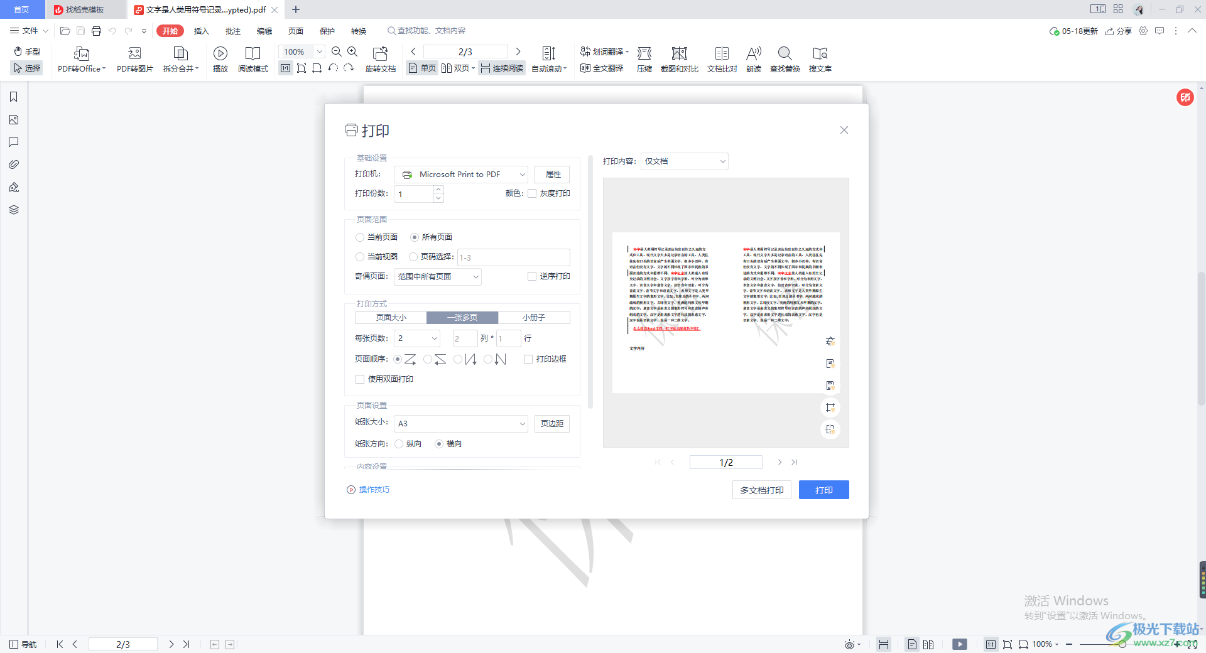Open thumbnail panel in left sidebar

pyautogui.click(x=14, y=119)
